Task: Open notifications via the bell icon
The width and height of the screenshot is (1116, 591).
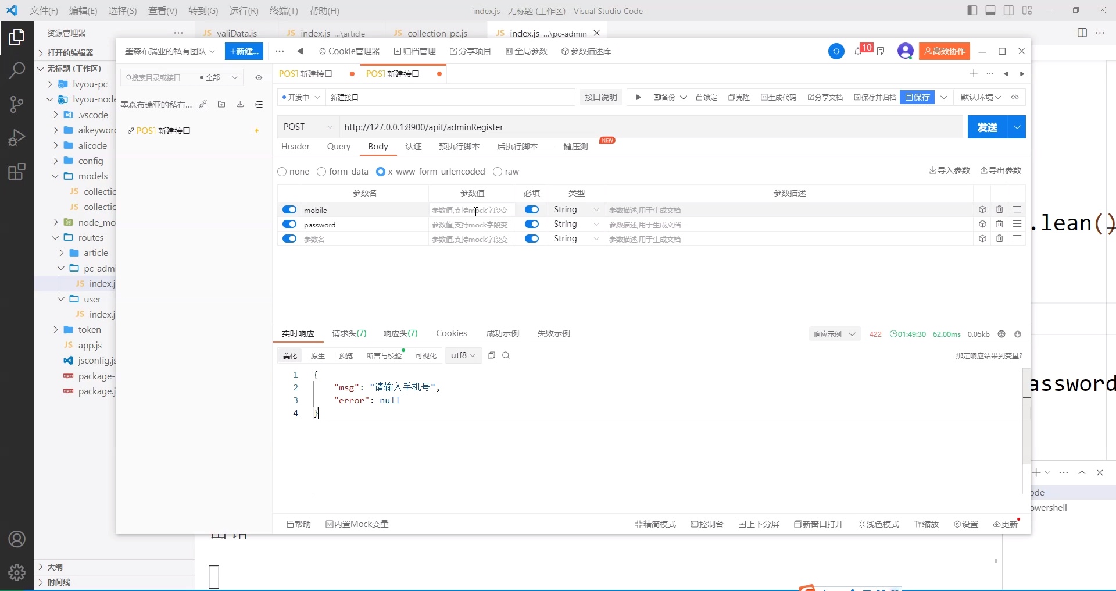Action: click(859, 51)
